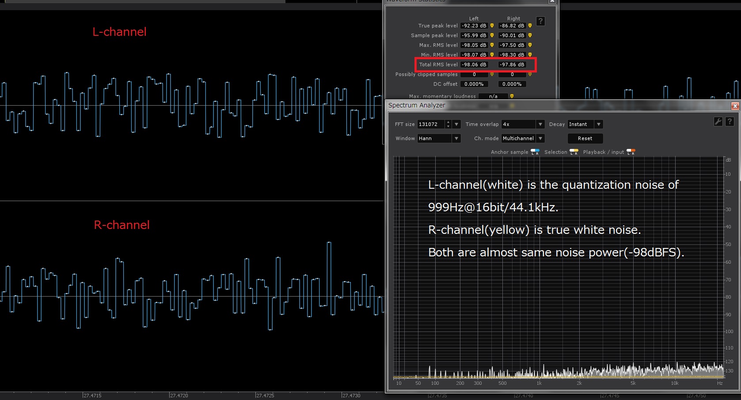This screenshot has height=400, width=741.
Task: Click the Reset button in Spectrum Analyzer
Action: pyautogui.click(x=585, y=138)
